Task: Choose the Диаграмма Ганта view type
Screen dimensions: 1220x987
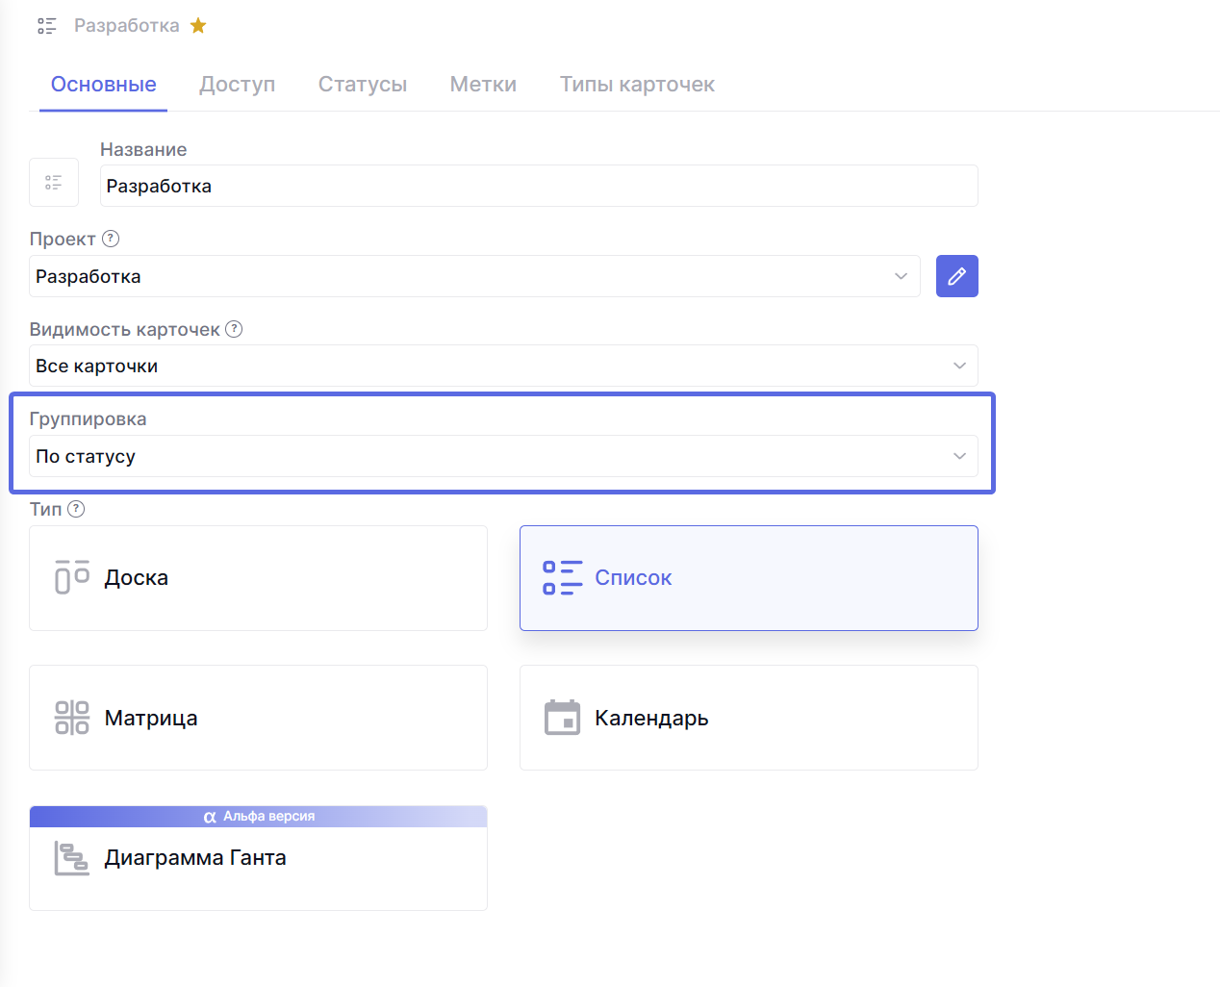Action: tap(258, 858)
